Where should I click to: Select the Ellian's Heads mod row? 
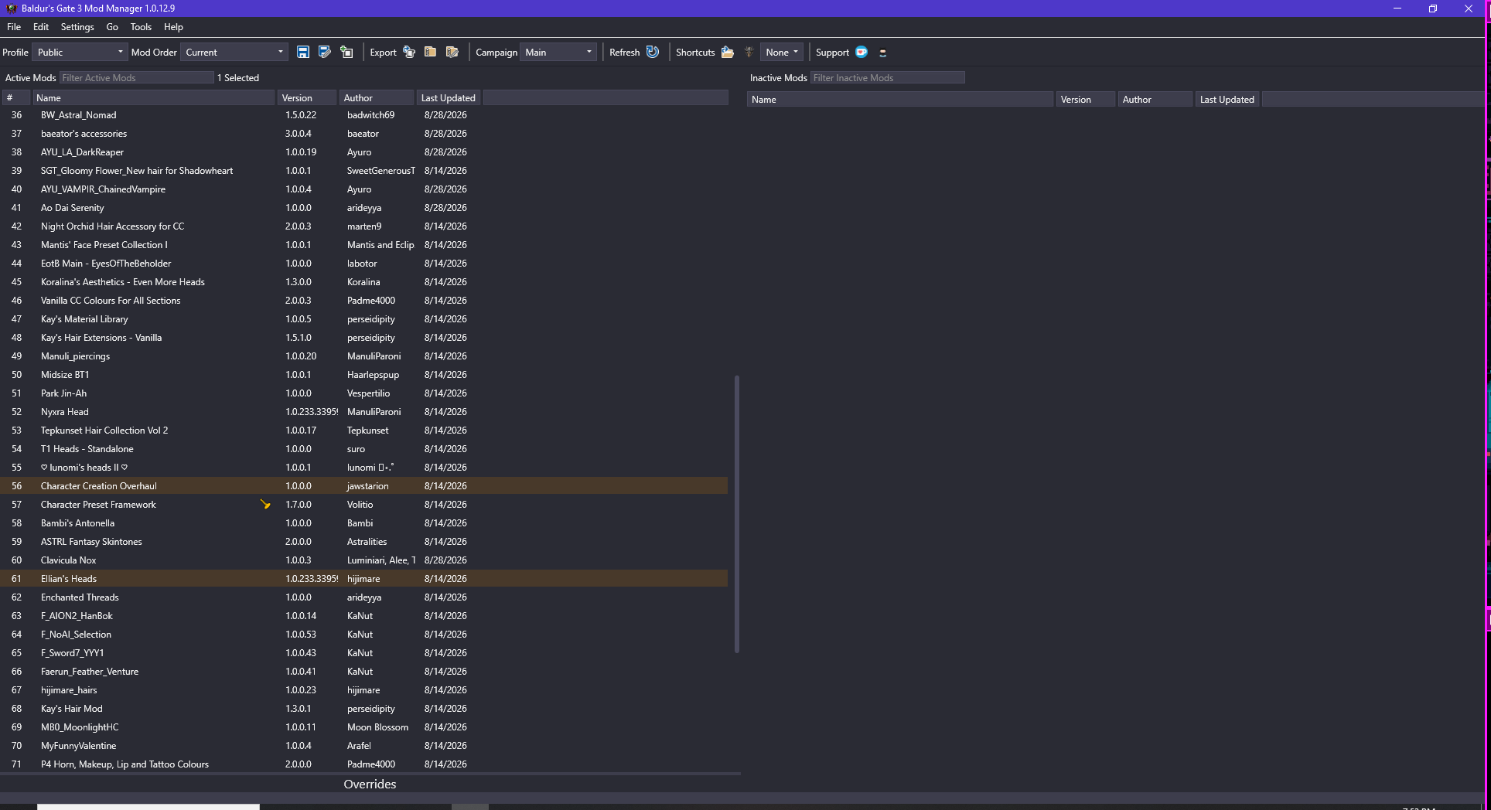(363, 578)
